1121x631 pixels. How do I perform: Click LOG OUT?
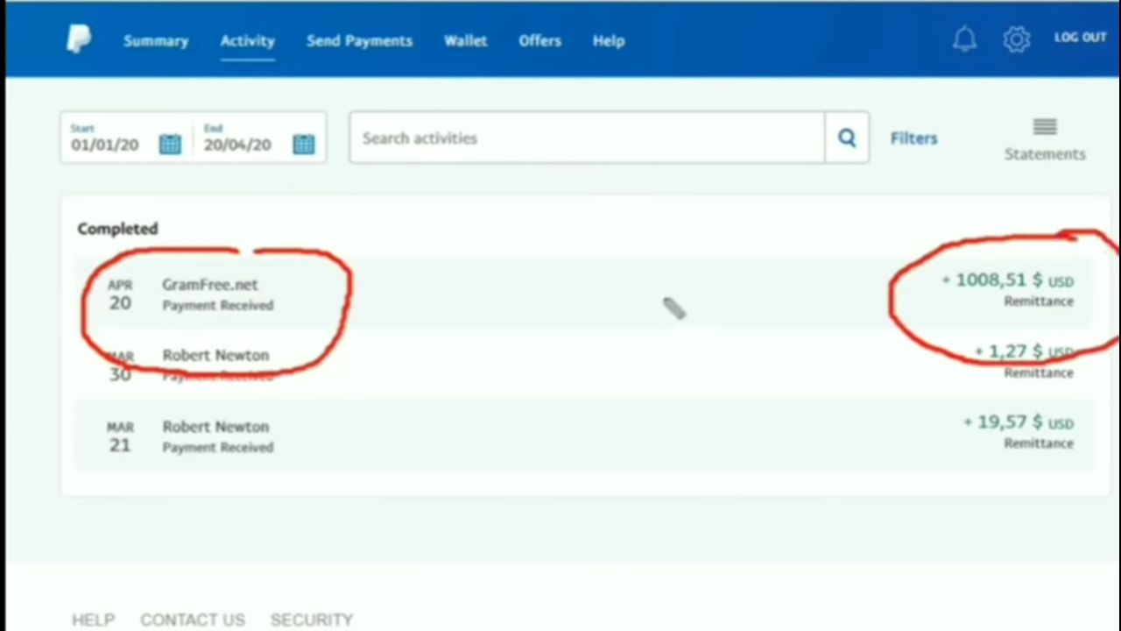(1081, 37)
